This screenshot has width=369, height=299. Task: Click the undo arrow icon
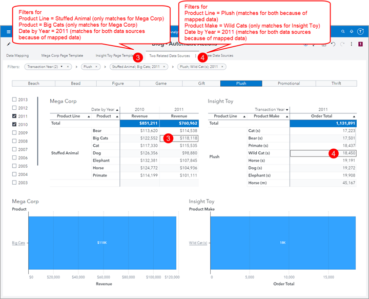tap(333, 44)
